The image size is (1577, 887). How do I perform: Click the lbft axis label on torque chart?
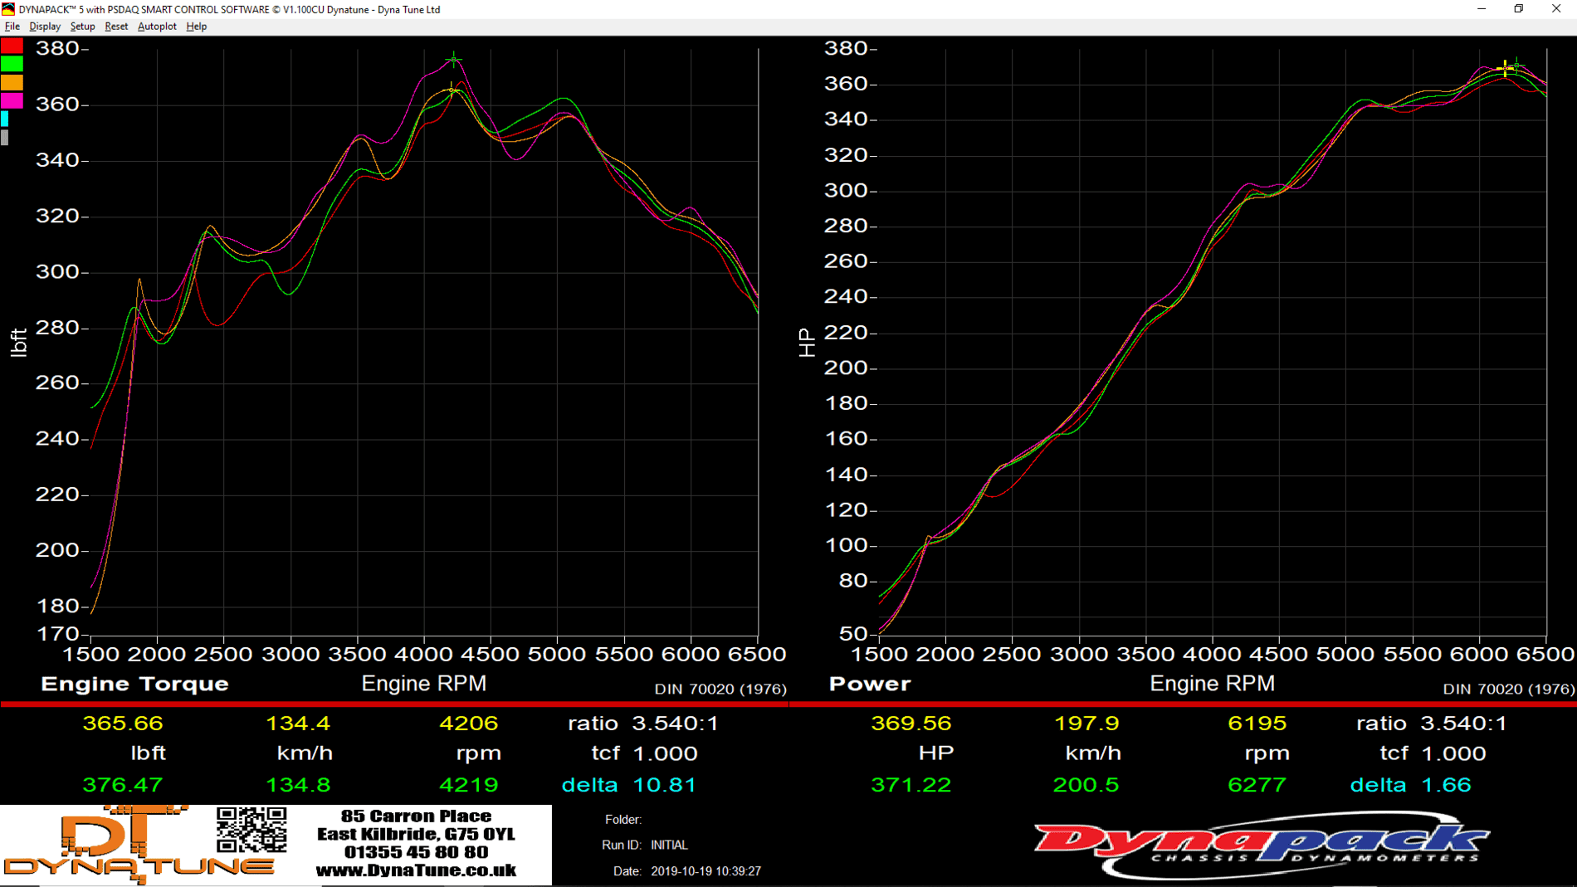(x=18, y=343)
